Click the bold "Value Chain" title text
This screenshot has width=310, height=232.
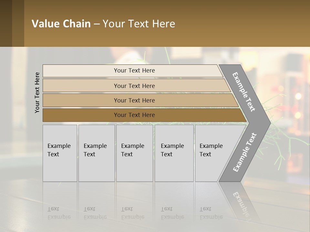tap(61, 24)
